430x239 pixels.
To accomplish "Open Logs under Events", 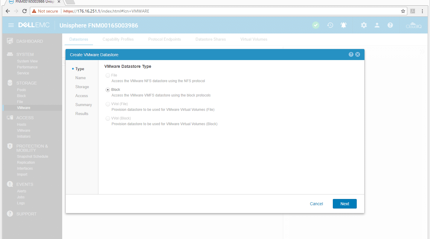I will pos(21,203).
